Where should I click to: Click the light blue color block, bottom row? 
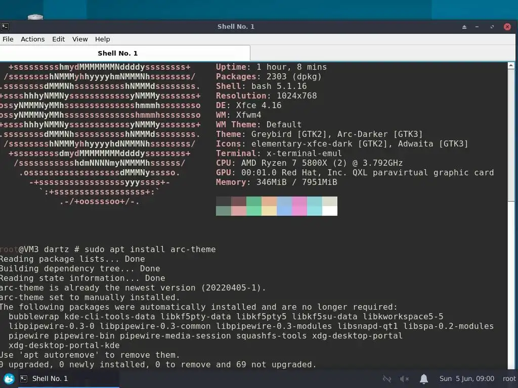coord(284,211)
